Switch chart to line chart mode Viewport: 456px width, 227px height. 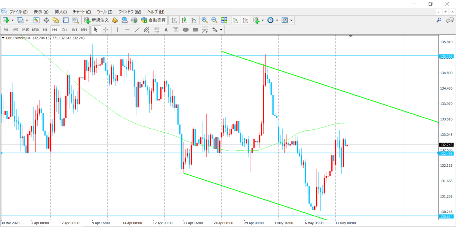(194, 20)
